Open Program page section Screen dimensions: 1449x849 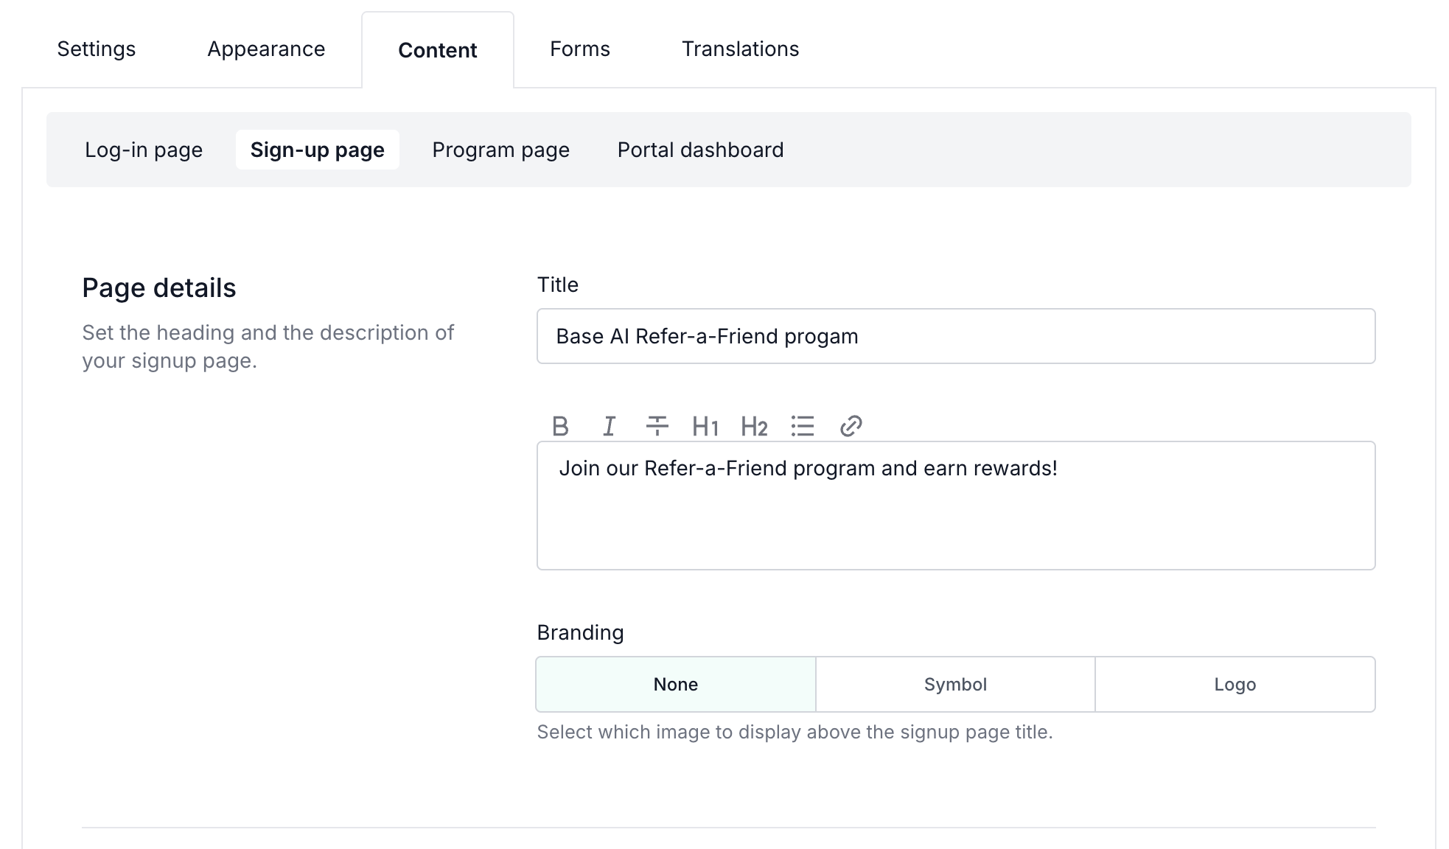click(500, 150)
